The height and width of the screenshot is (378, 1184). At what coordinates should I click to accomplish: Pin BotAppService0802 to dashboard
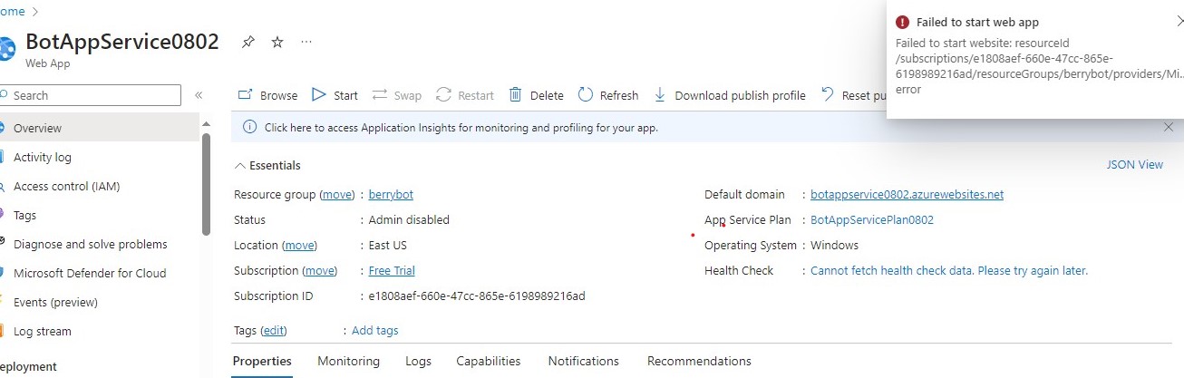pos(248,43)
